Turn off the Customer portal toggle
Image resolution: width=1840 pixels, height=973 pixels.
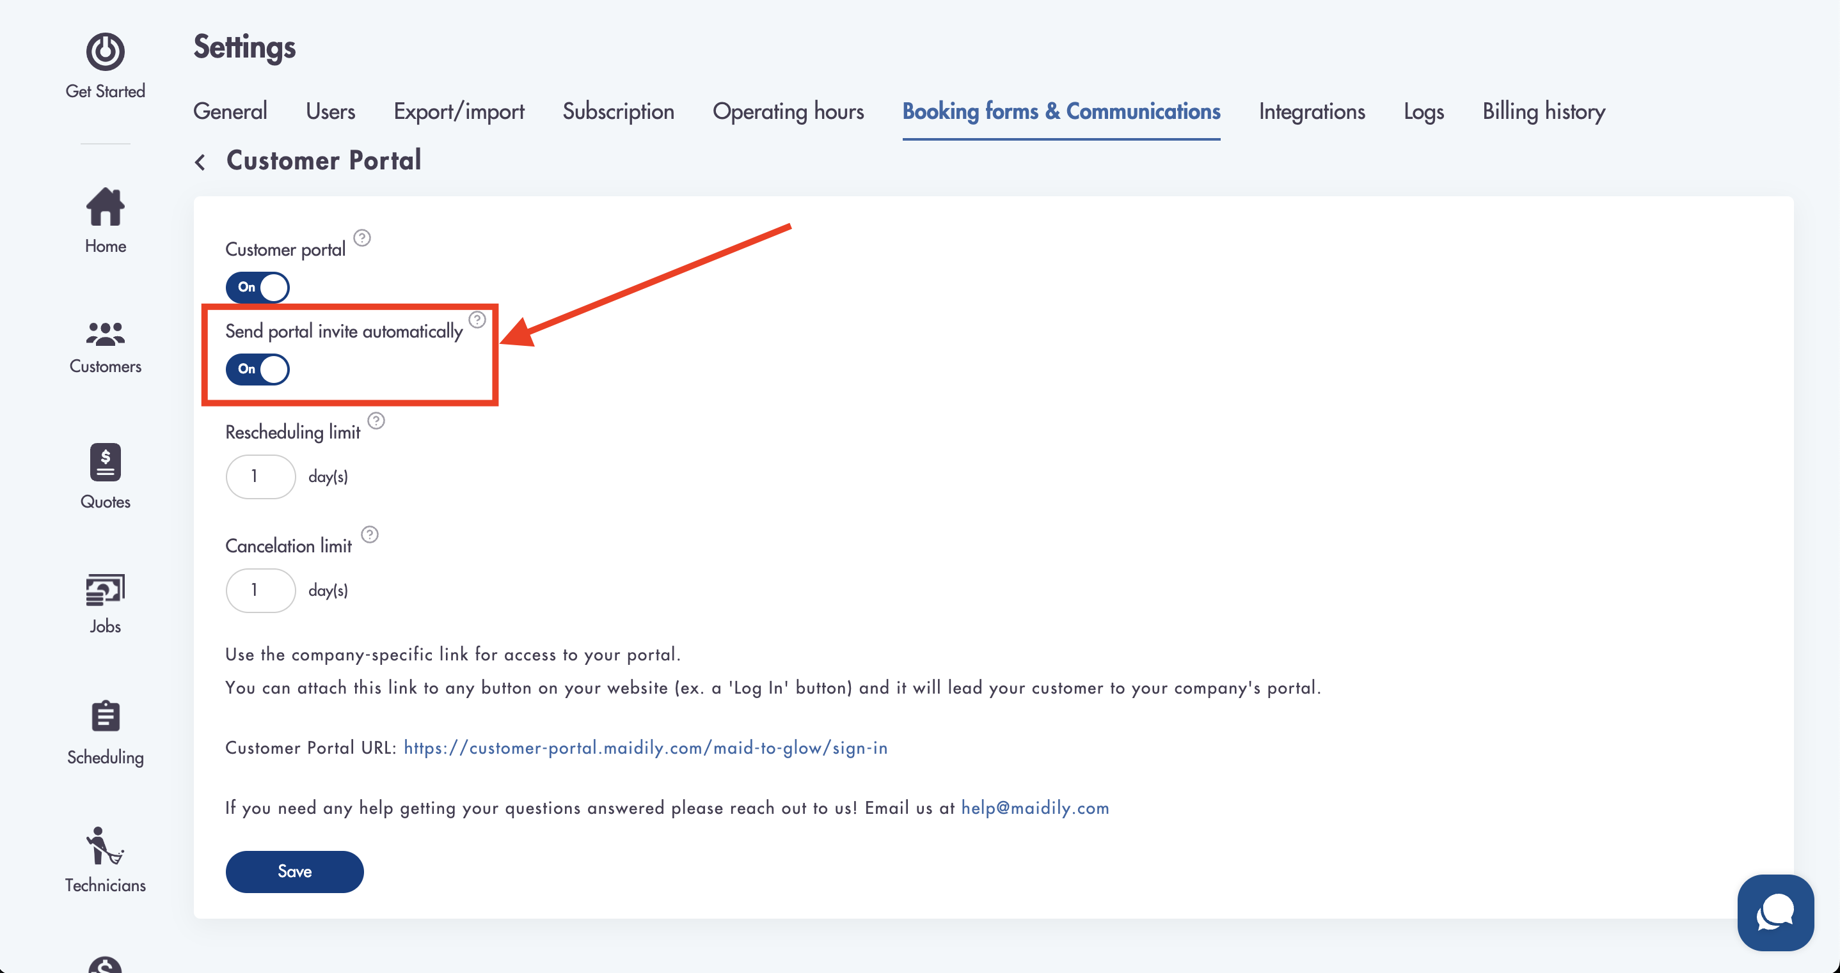click(x=258, y=287)
